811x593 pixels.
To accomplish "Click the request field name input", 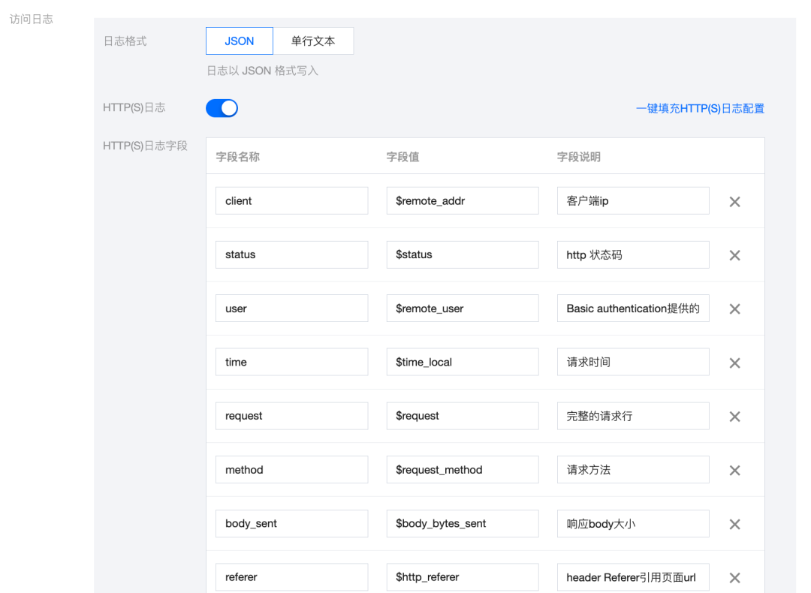I will click(x=291, y=416).
